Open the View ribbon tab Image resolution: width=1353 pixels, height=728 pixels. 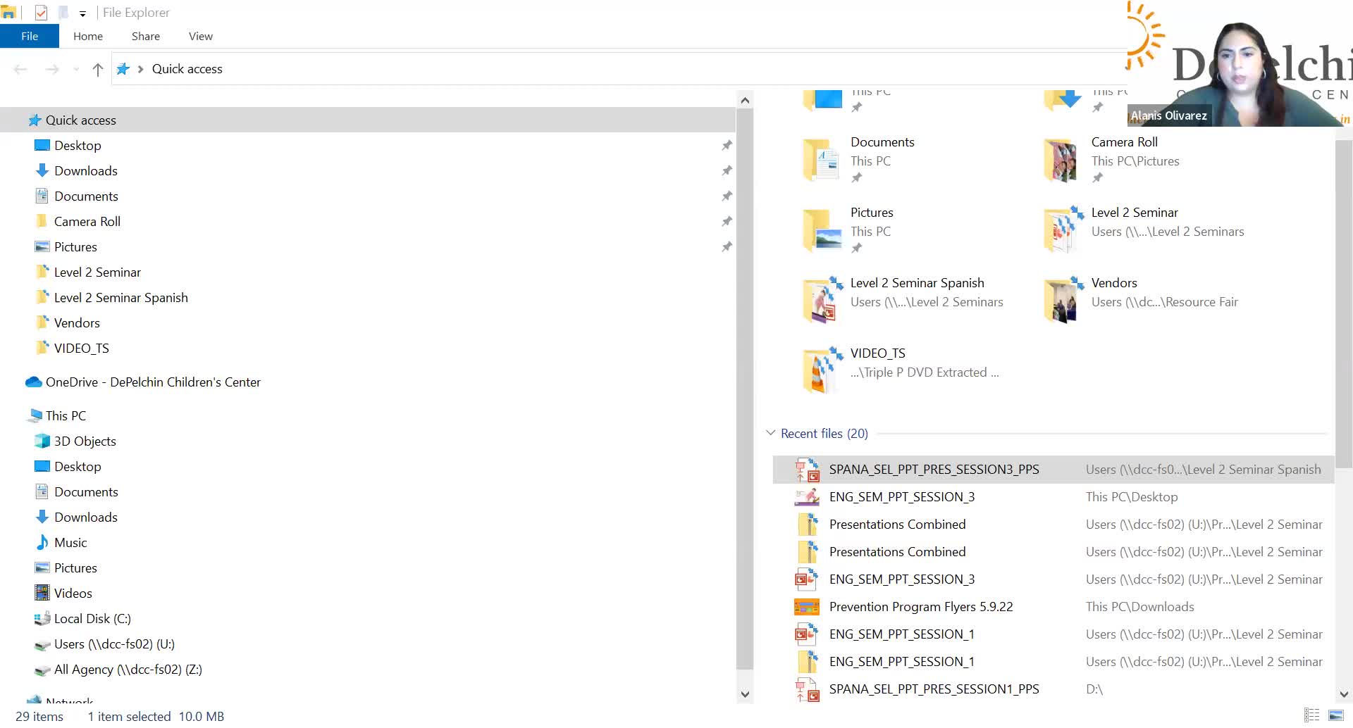click(201, 36)
